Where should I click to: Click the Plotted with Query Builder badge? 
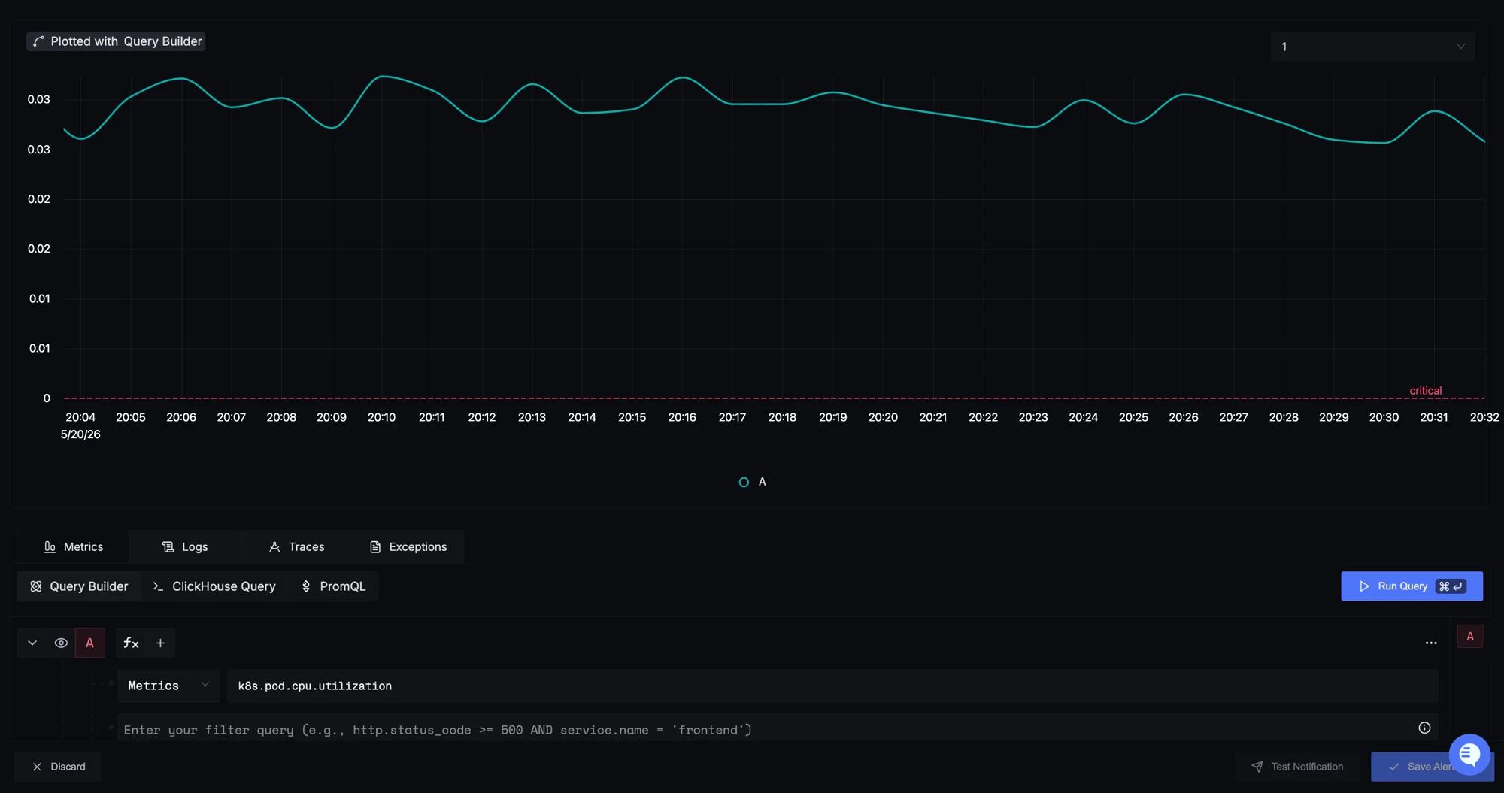click(117, 41)
